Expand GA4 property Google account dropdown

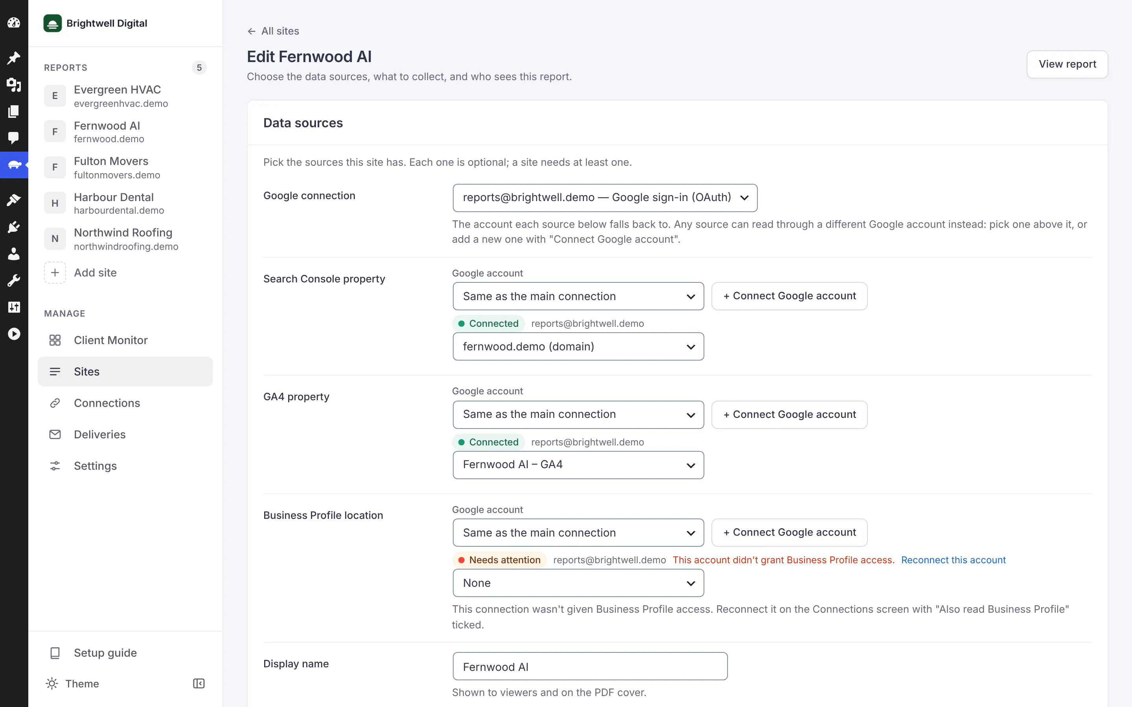pyautogui.click(x=578, y=414)
